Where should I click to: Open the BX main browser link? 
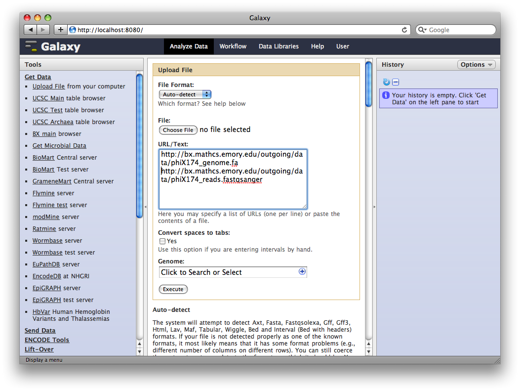[44, 134]
